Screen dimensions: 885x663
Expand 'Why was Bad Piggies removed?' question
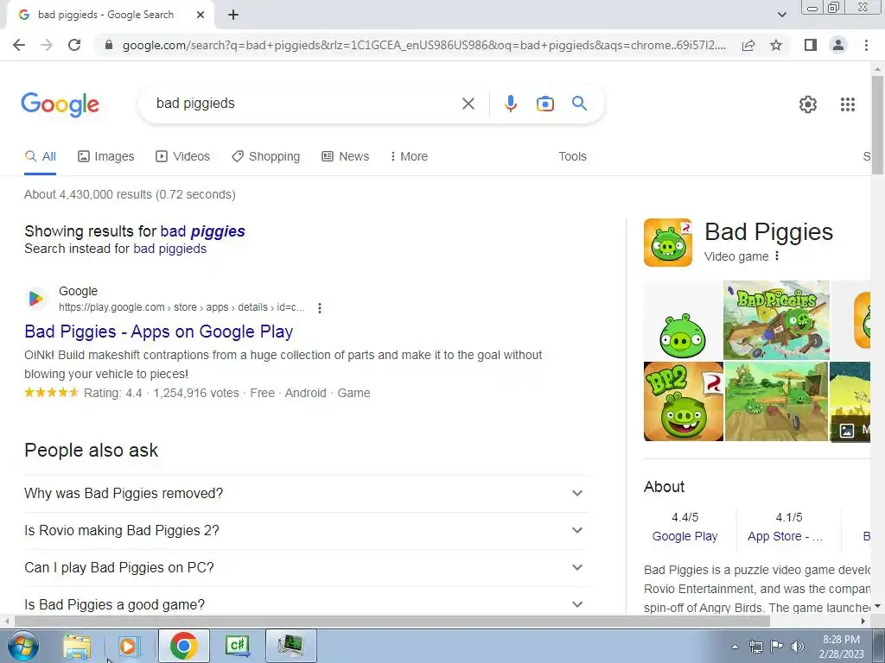306,493
